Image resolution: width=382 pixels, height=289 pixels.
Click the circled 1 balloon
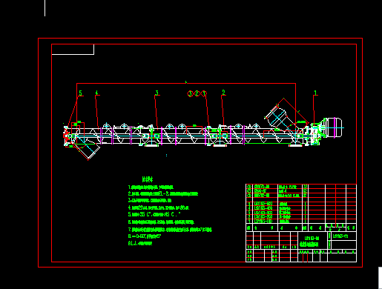pyautogui.click(x=204, y=93)
